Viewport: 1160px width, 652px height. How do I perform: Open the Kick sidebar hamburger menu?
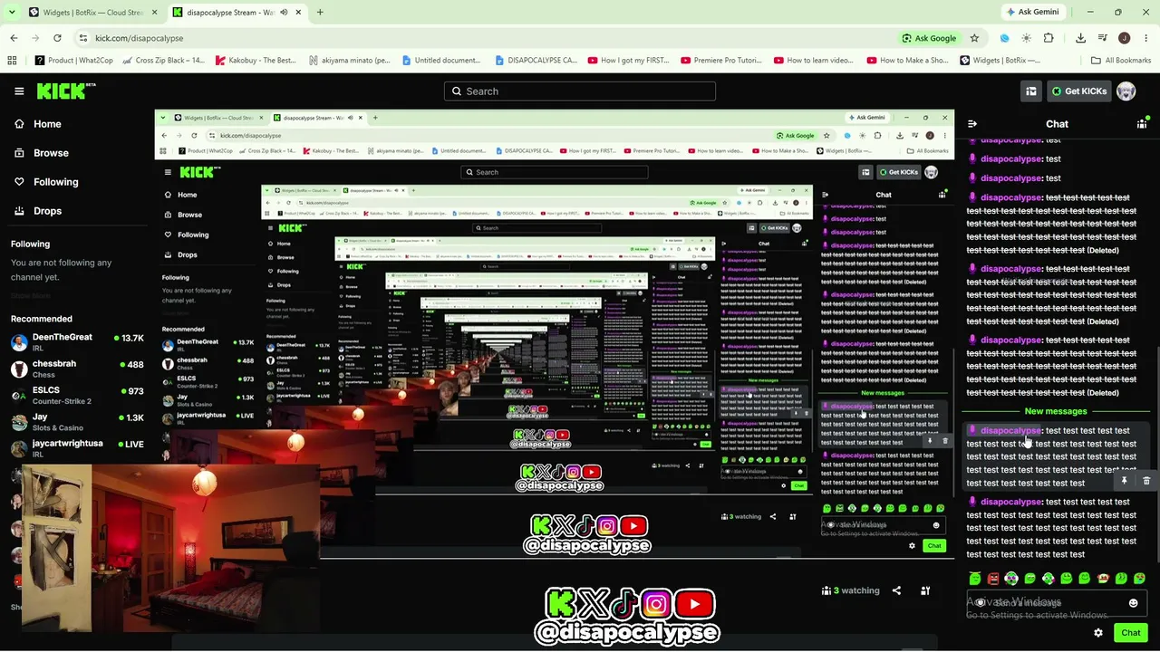point(19,91)
